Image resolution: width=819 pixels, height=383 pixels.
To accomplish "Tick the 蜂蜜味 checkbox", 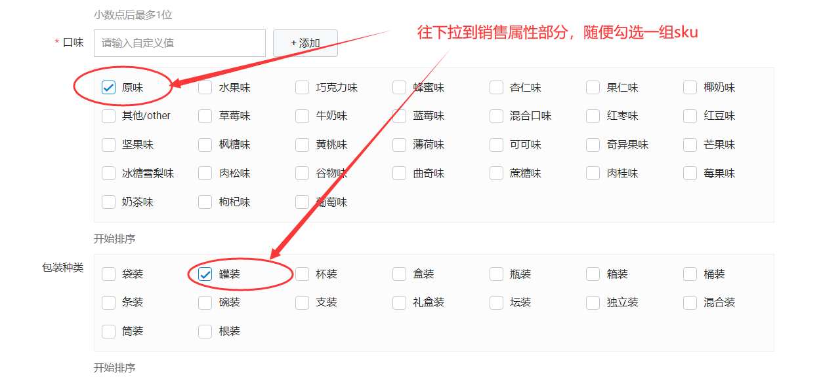I will [x=400, y=87].
